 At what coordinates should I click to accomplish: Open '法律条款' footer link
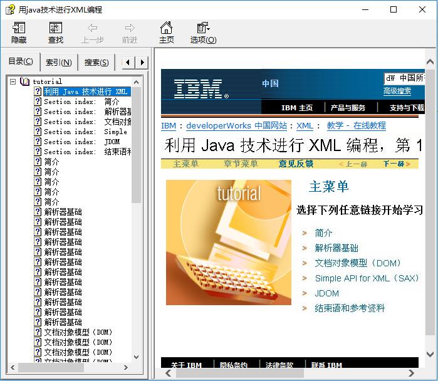pos(279,365)
